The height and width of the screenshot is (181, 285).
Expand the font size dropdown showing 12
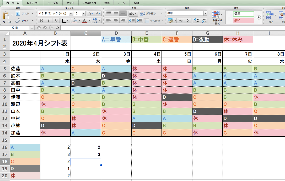[x=84, y=13]
